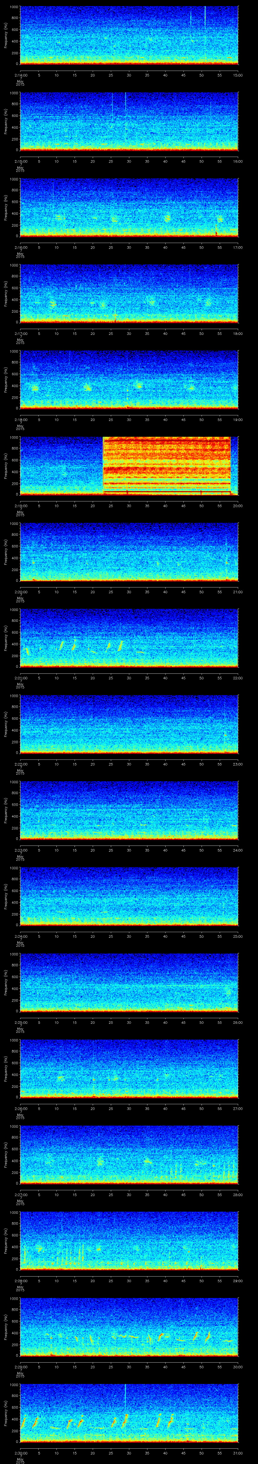
Task: Click the 2:18:00 start time label
Action: pos(21,419)
